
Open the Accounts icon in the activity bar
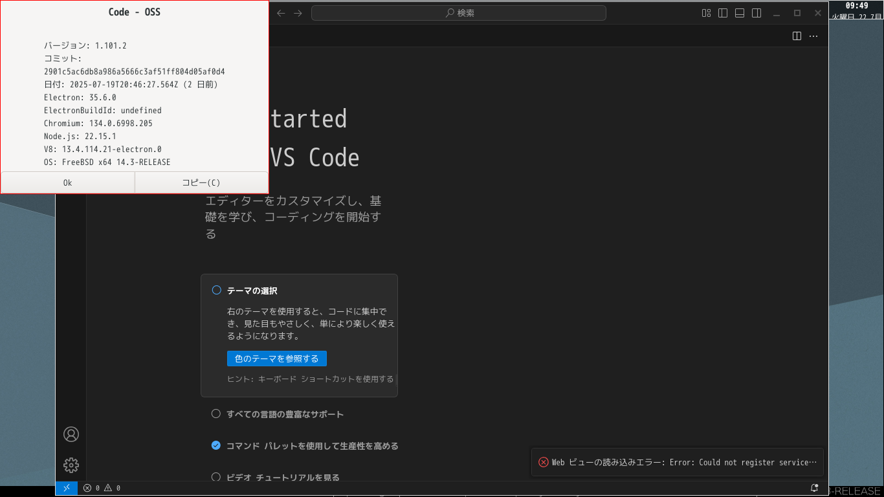[71, 434]
